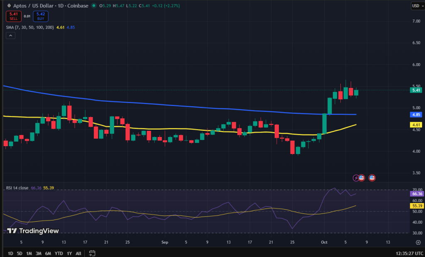The width and height of the screenshot is (425, 257).
Task: Click the 60.00 RSI scale label
Action: click(x=417, y=201)
